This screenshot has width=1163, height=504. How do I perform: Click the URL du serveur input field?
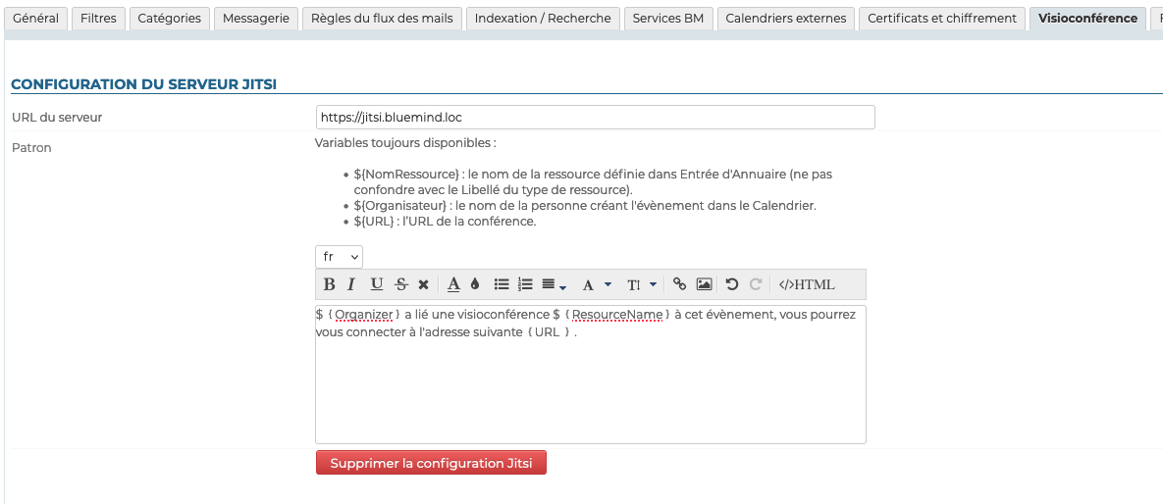point(595,118)
